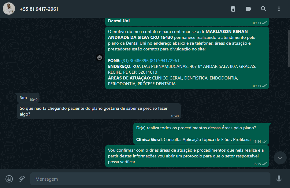Open the three-dot options menu

click(279, 9)
